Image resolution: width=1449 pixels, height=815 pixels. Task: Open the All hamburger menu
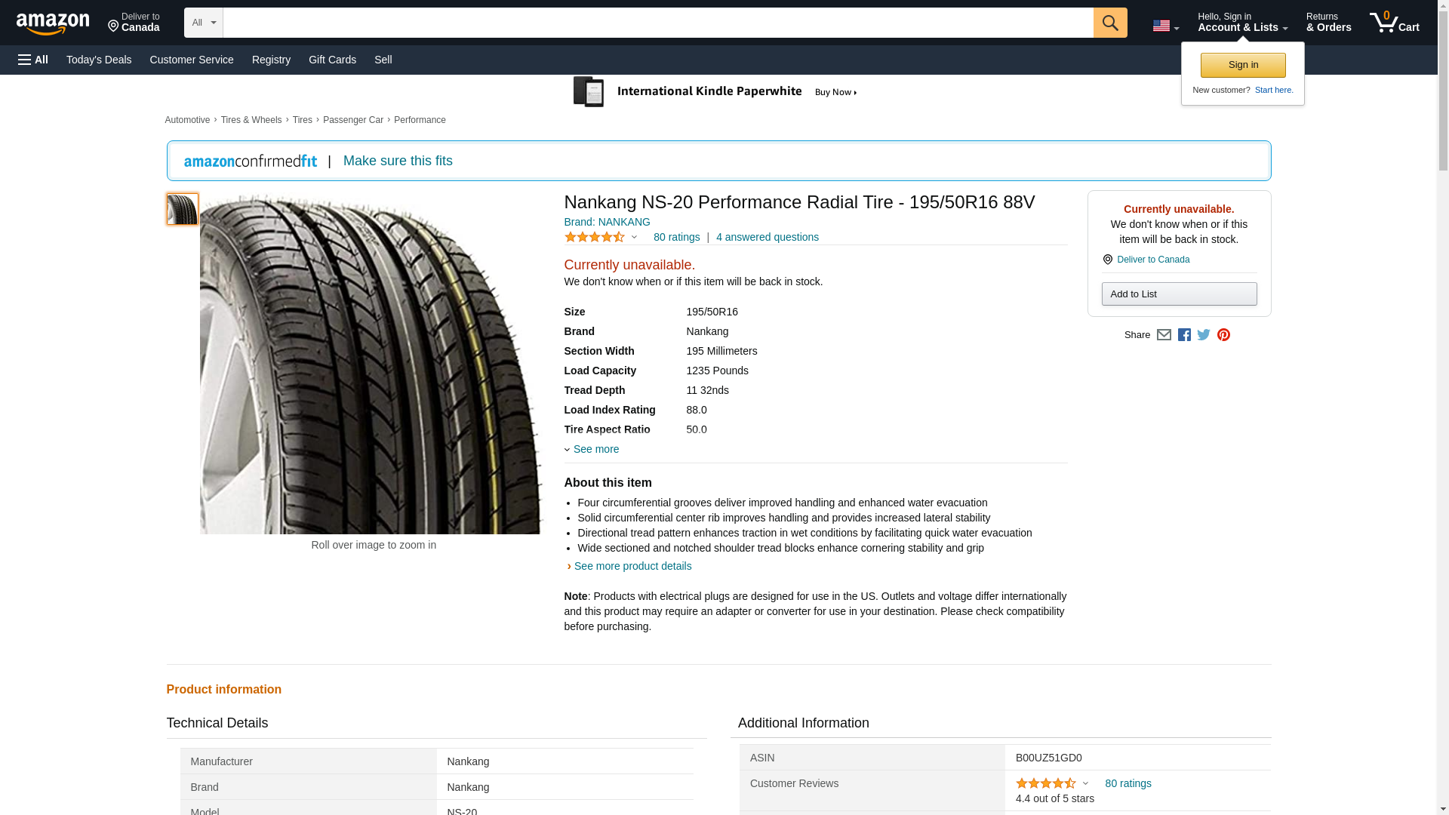click(33, 60)
